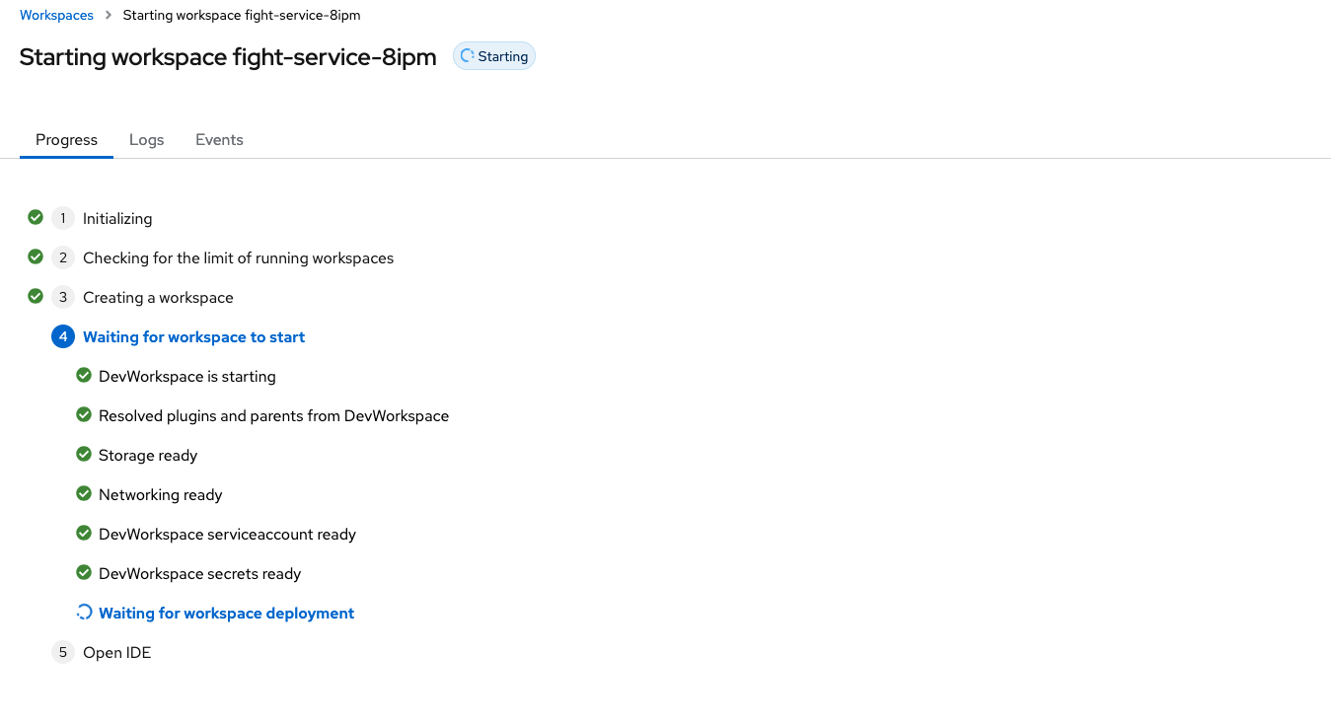Select the breadcrumb text 'Starting workspace fight-service-8ipm'
The height and width of the screenshot is (727, 1331).
pos(242,15)
